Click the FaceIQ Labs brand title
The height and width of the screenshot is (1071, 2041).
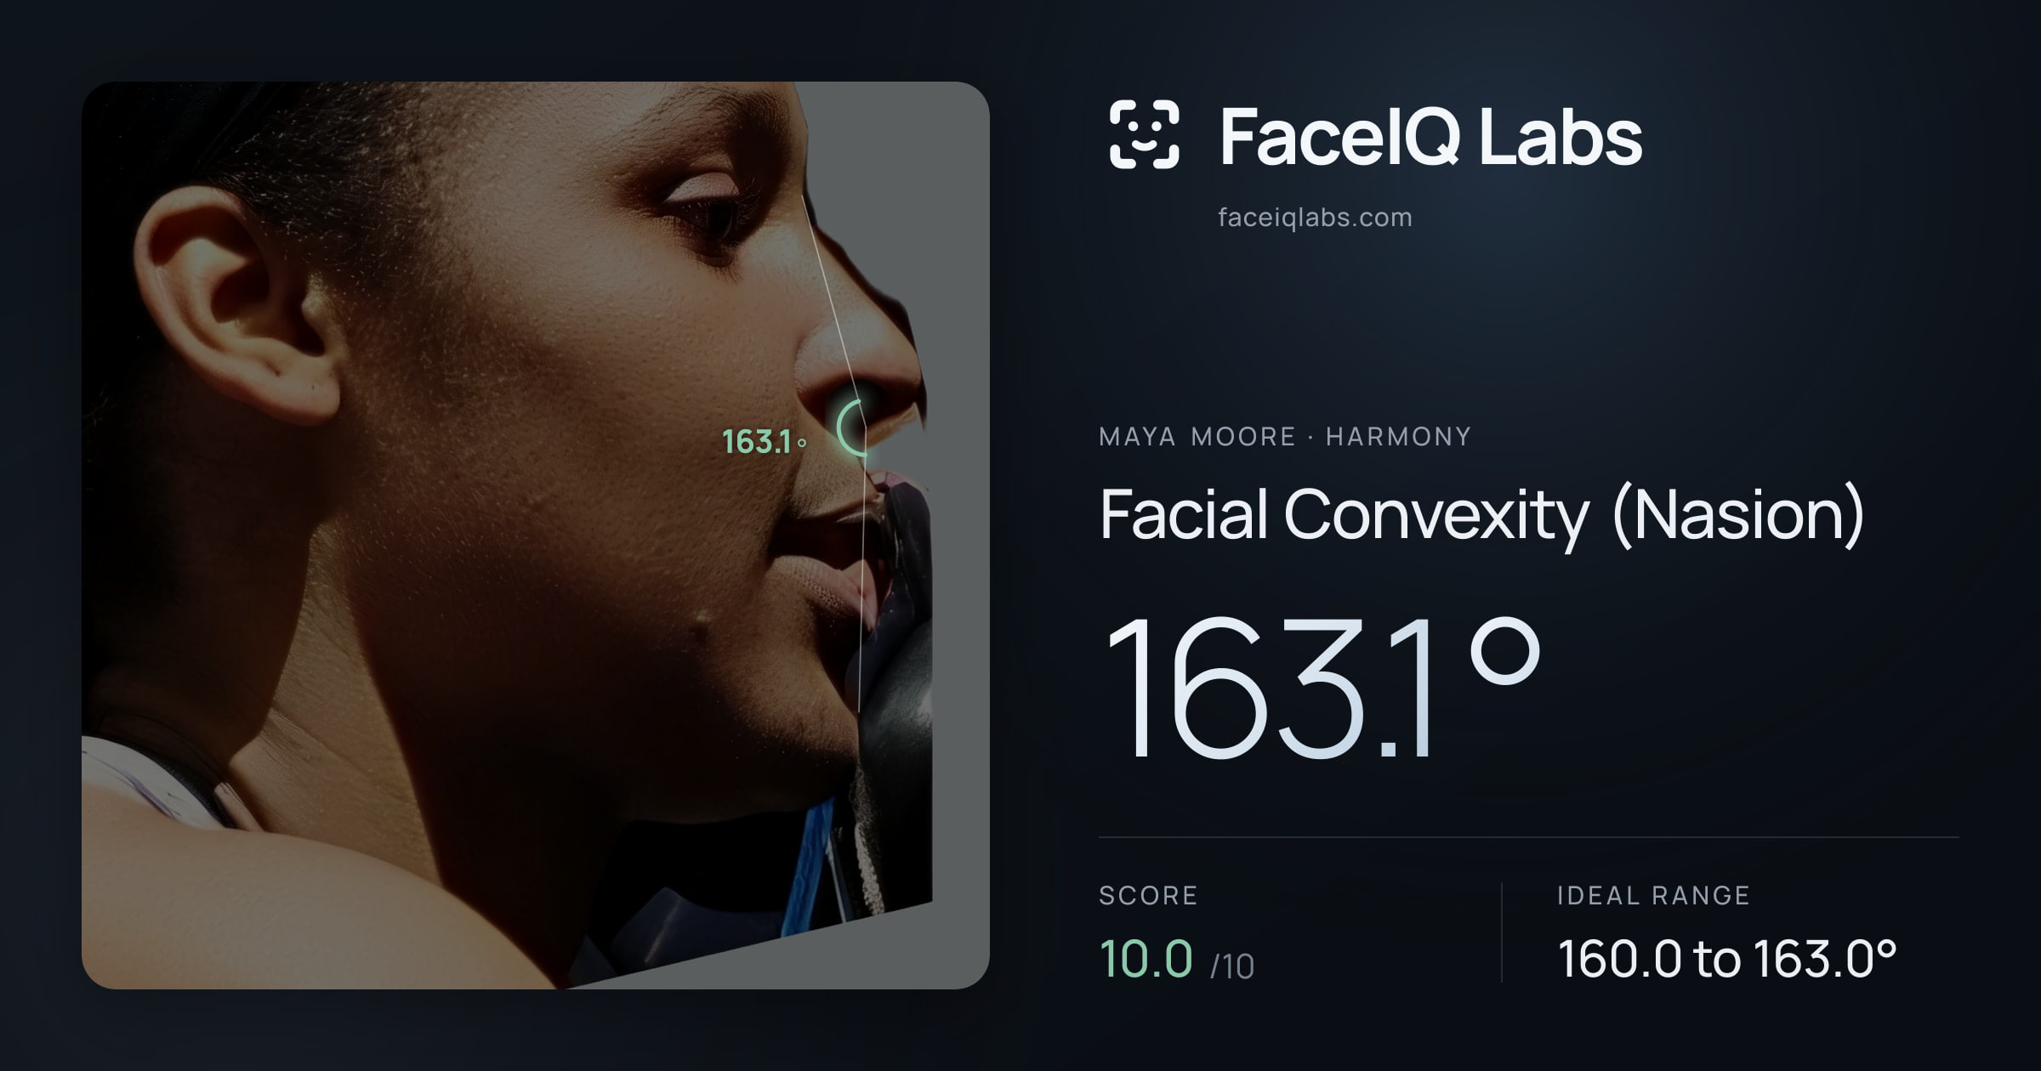(x=1430, y=136)
